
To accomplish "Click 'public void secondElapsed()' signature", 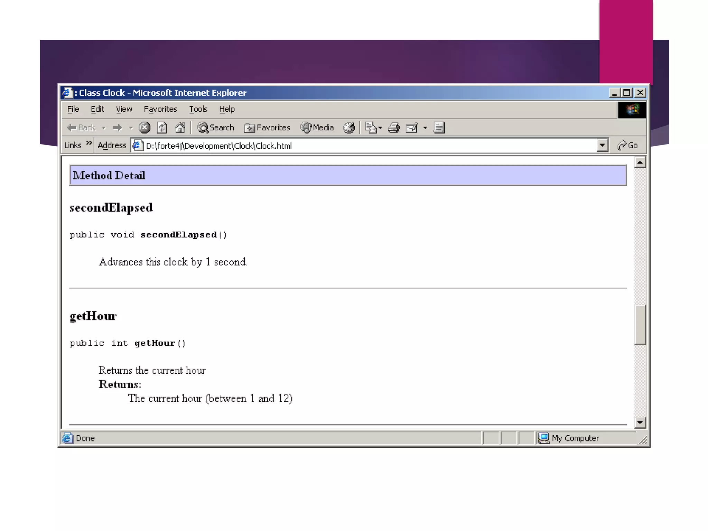I will [148, 235].
